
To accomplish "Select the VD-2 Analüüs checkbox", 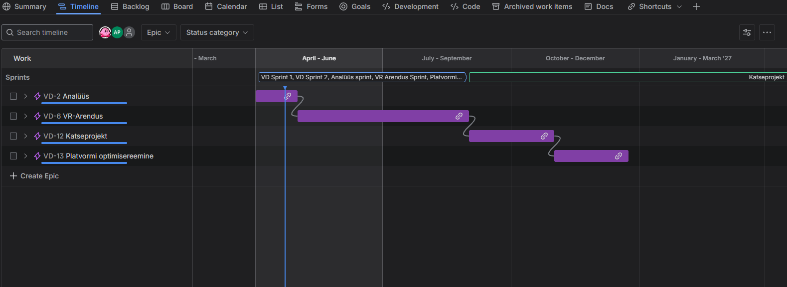I will pyautogui.click(x=13, y=96).
